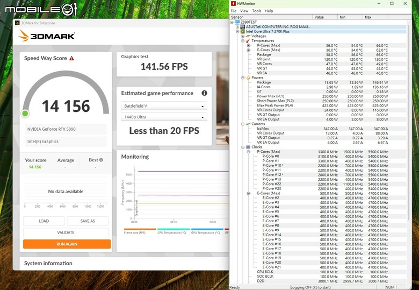Click the Max column header
This screenshot has height=290, width=419.
(x=375, y=17)
